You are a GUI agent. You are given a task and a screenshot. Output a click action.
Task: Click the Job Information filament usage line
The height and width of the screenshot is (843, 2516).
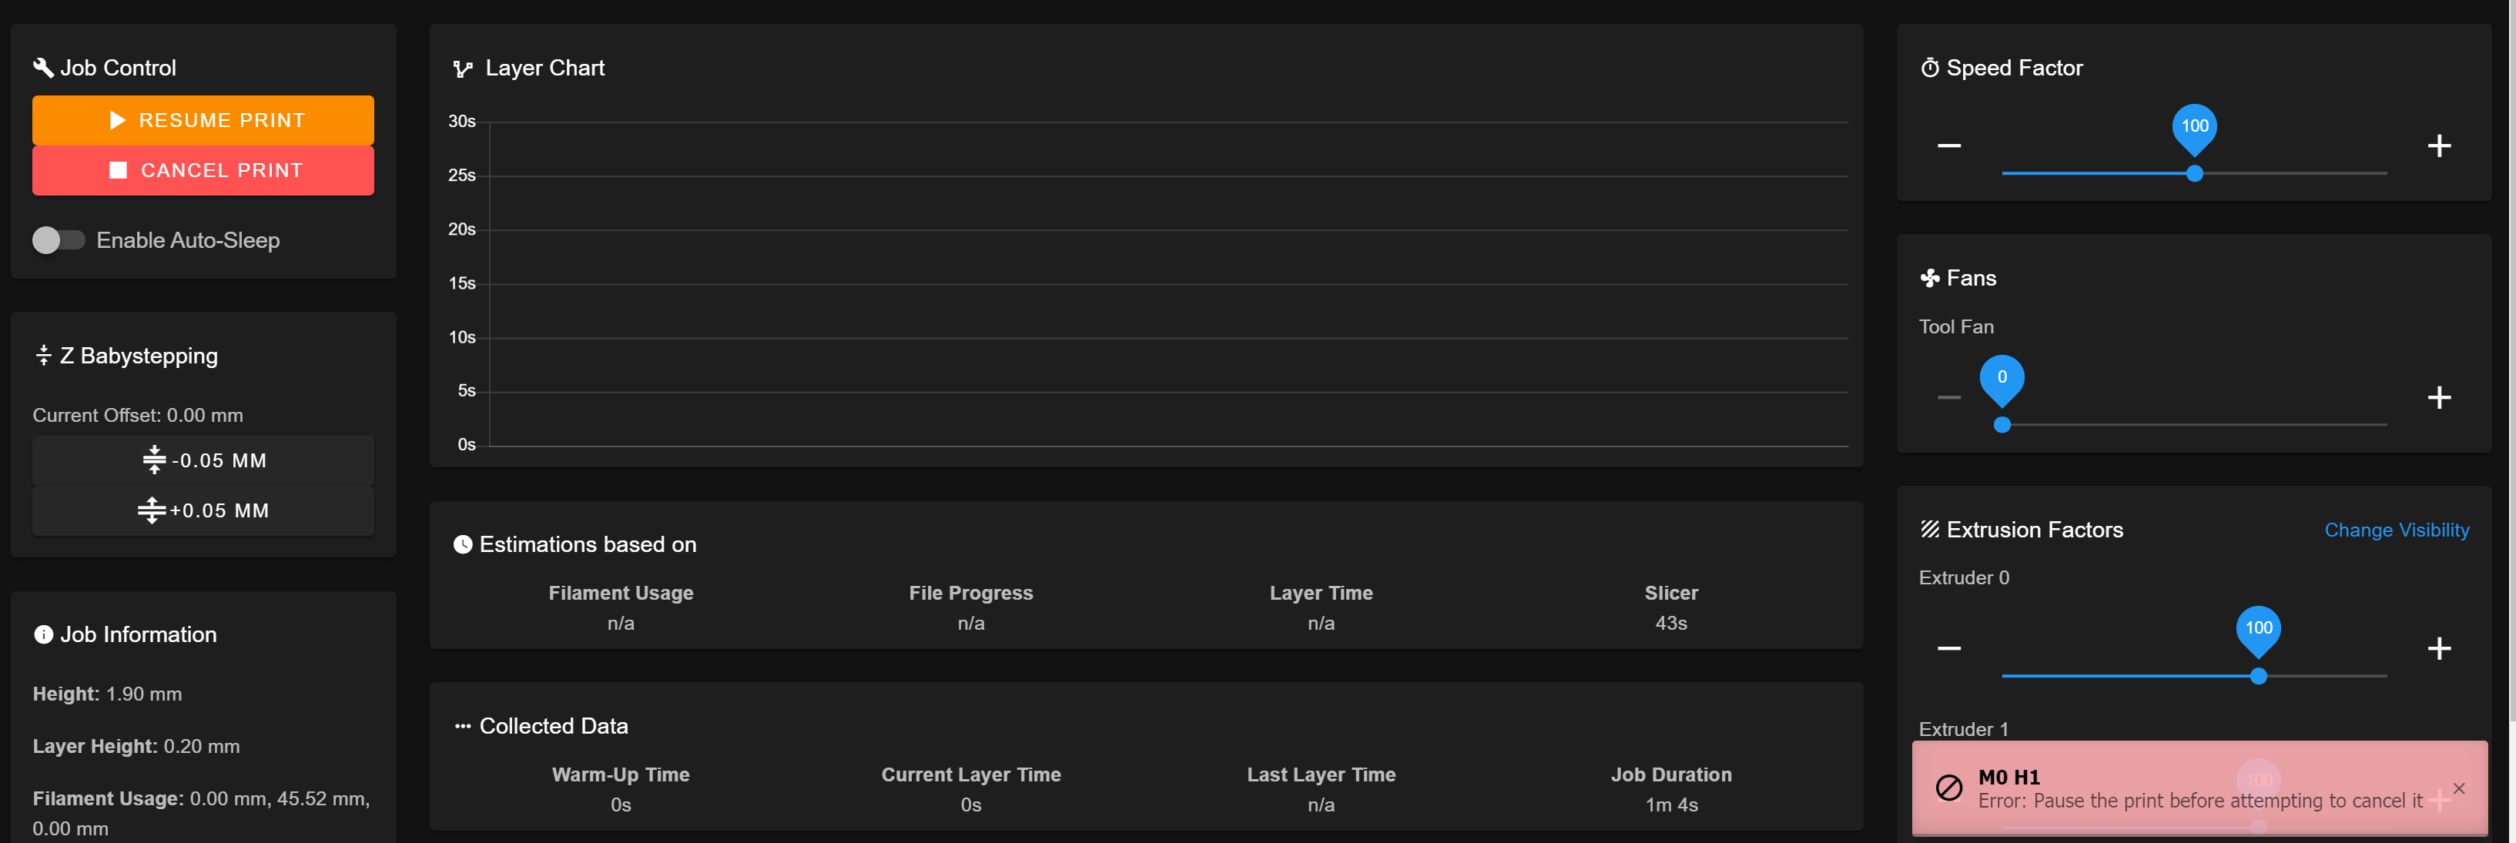203,814
